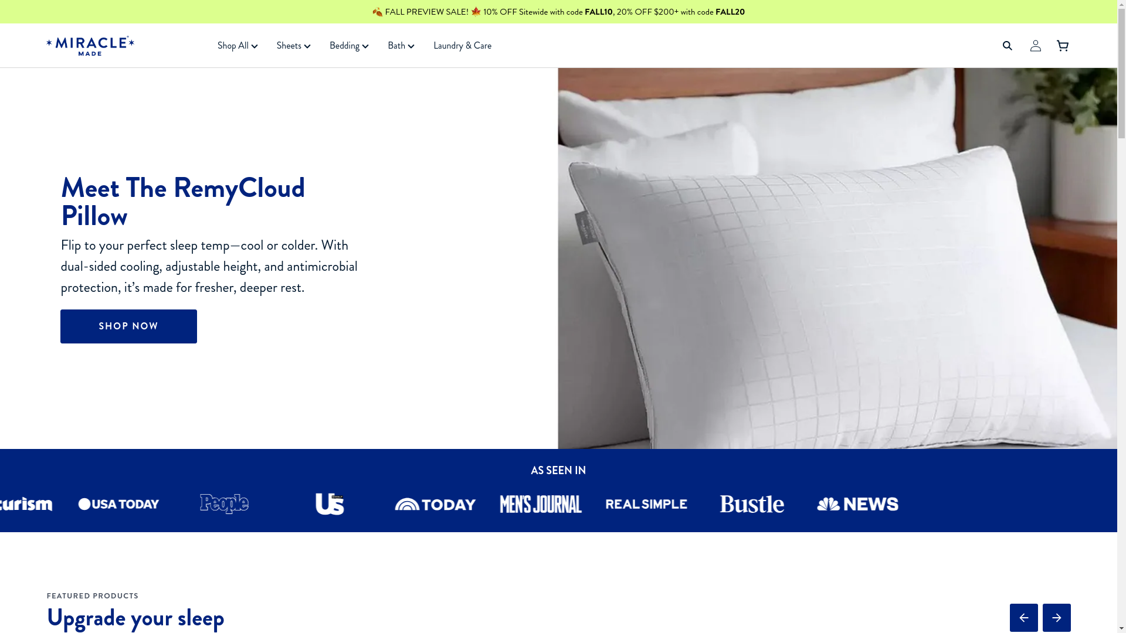The width and height of the screenshot is (1126, 633).
Task: Open the Bath navigation dropdown
Action: (x=401, y=45)
